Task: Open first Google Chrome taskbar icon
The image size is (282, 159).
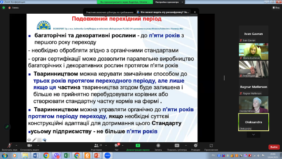Action: click(46, 155)
